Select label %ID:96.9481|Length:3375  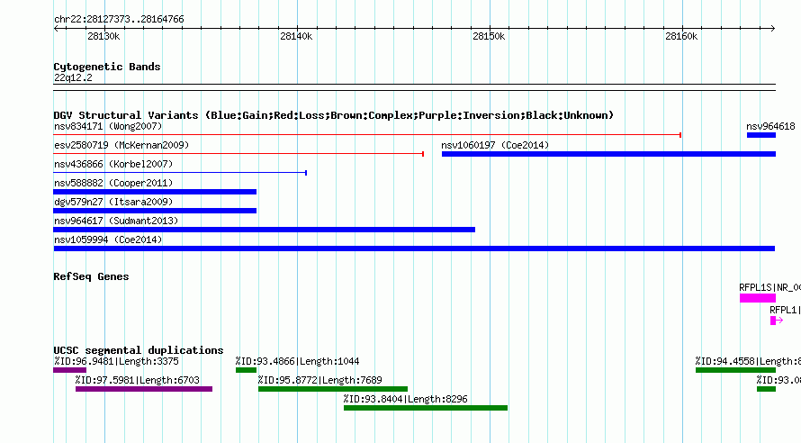(x=116, y=361)
